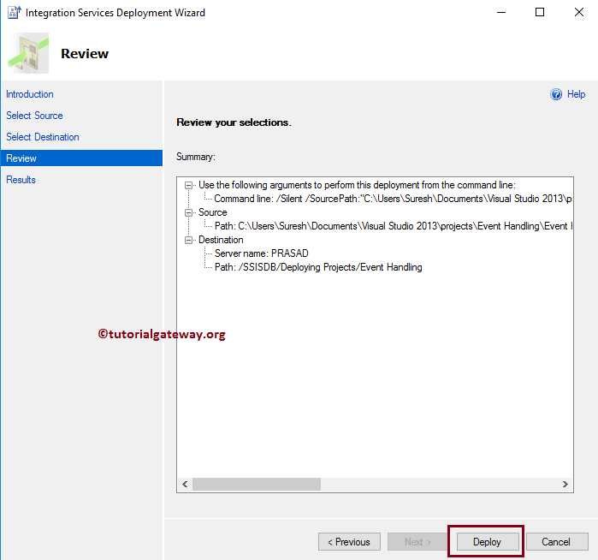Maximize the Deployment Wizard window
Screen dimensions: 598x560
(540, 13)
